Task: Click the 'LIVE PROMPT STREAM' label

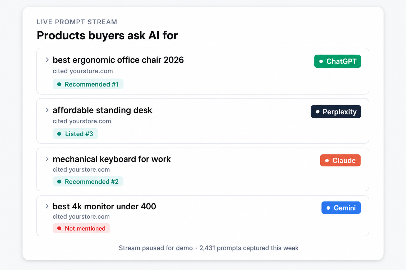Action: click(x=77, y=22)
